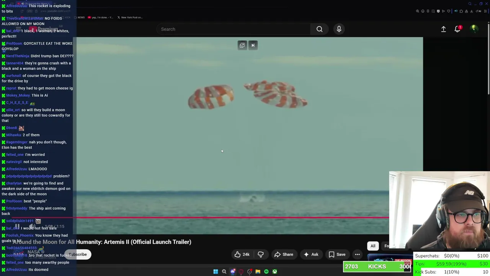Open the browser AI assistant icon

tap(479, 11)
